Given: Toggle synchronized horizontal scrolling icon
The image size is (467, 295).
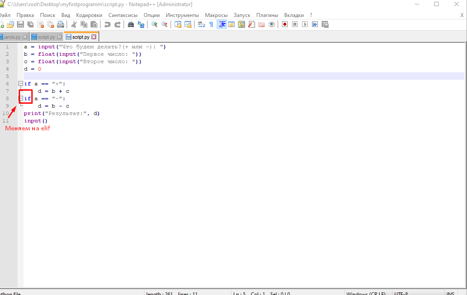Looking at the screenshot, I should click(188, 24).
